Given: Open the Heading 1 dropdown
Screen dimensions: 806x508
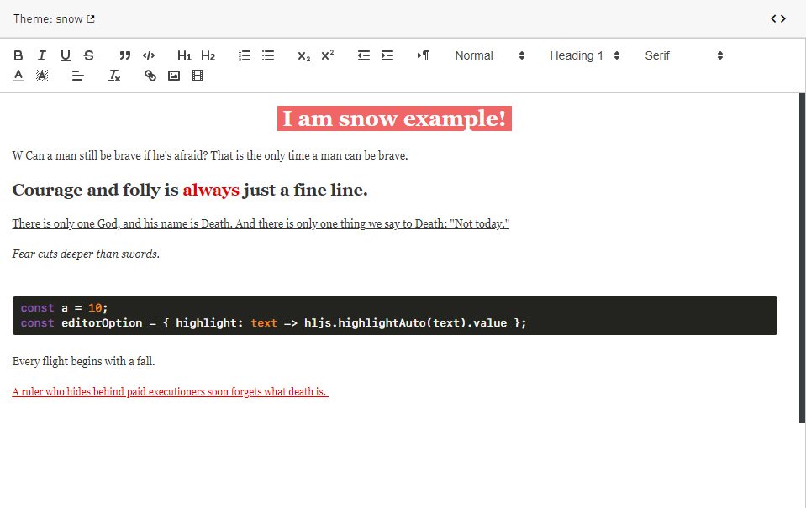Looking at the screenshot, I should [x=584, y=55].
